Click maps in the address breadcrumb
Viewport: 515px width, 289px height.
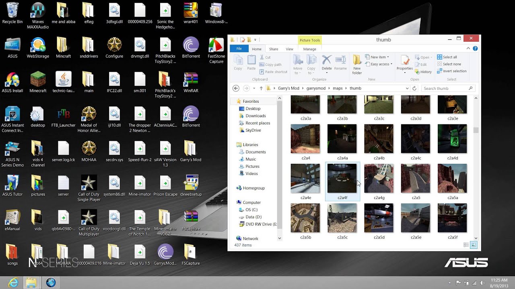click(x=337, y=88)
